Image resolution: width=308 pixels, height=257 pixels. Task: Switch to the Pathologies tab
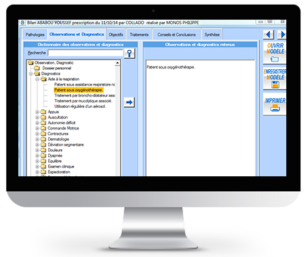pos(35,35)
